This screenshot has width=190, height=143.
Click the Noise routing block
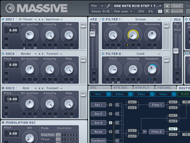point(98,132)
